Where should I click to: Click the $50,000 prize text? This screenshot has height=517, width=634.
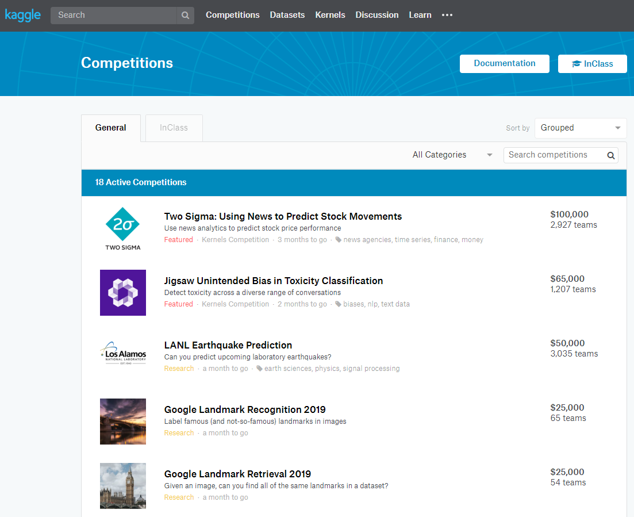click(x=567, y=343)
